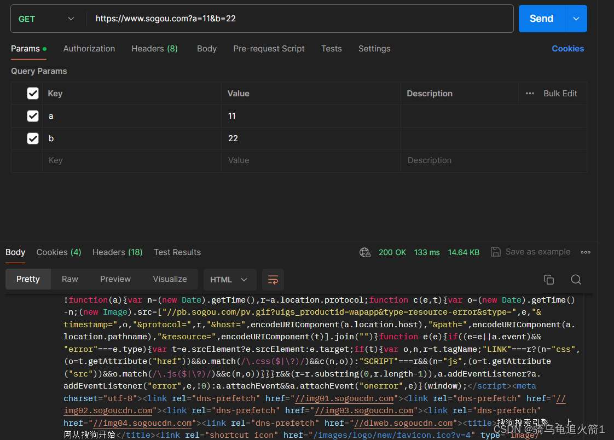Click the 14.64 KB response size

[x=464, y=252]
